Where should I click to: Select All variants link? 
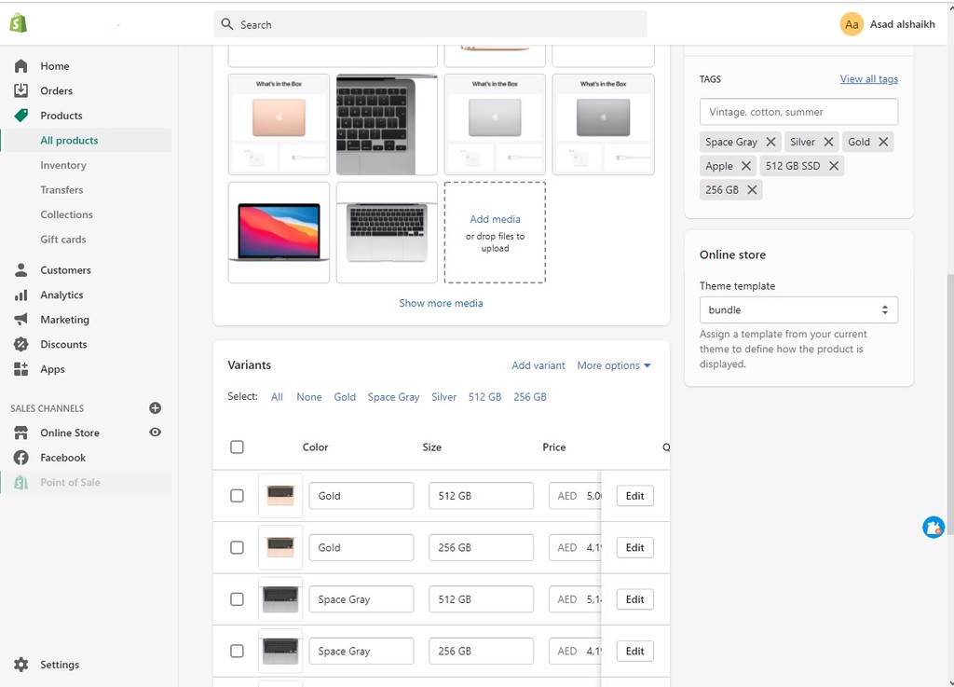[x=277, y=397]
